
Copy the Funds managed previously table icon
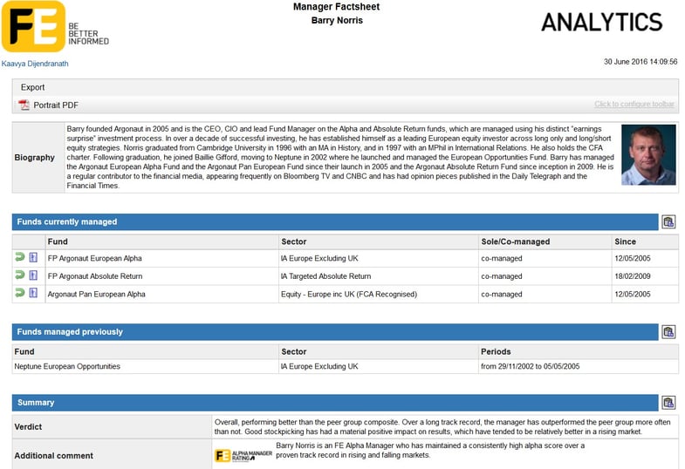pos(668,332)
